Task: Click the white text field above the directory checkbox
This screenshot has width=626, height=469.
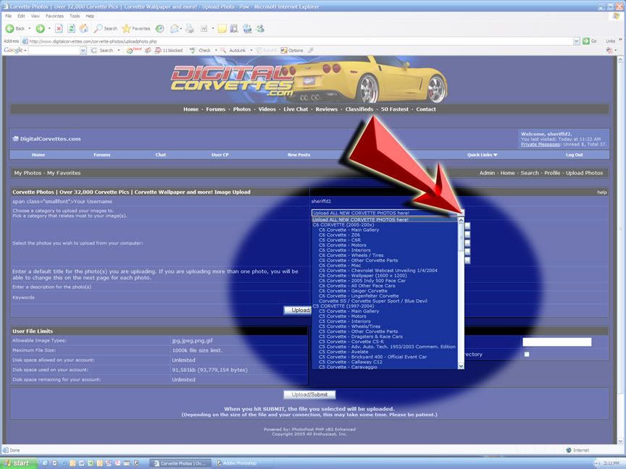Action: click(557, 342)
